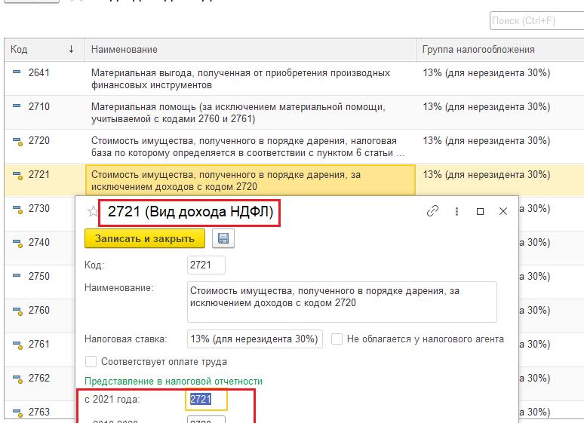Click the Код input field with 2721
The width and height of the screenshot is (584, 423).
(206, 265)
